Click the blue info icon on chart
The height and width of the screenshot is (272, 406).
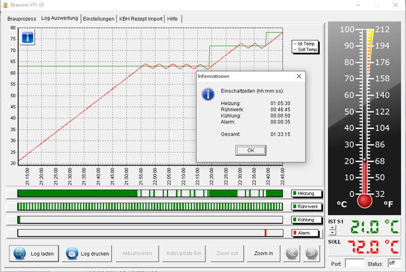pyautogui.click(x=28, y=37)
